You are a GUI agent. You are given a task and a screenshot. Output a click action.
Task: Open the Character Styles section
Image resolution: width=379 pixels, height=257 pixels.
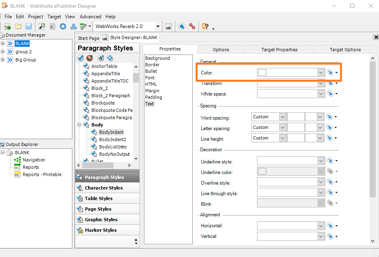pos(104,188)
